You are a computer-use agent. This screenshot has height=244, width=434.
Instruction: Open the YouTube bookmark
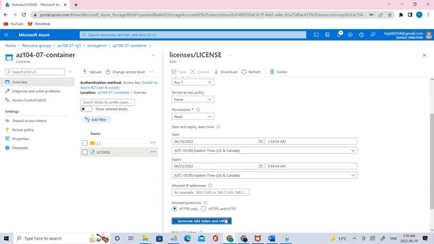(x=14, y=24)
